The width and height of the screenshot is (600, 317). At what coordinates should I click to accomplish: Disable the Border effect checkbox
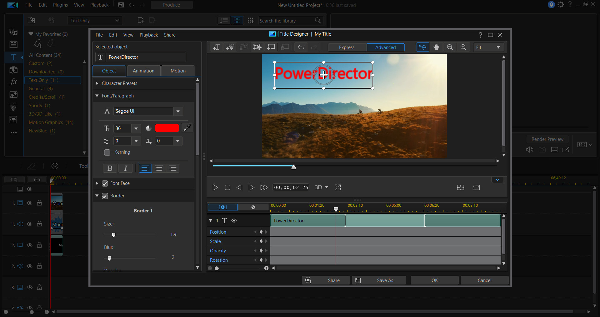tap(105, 196)
